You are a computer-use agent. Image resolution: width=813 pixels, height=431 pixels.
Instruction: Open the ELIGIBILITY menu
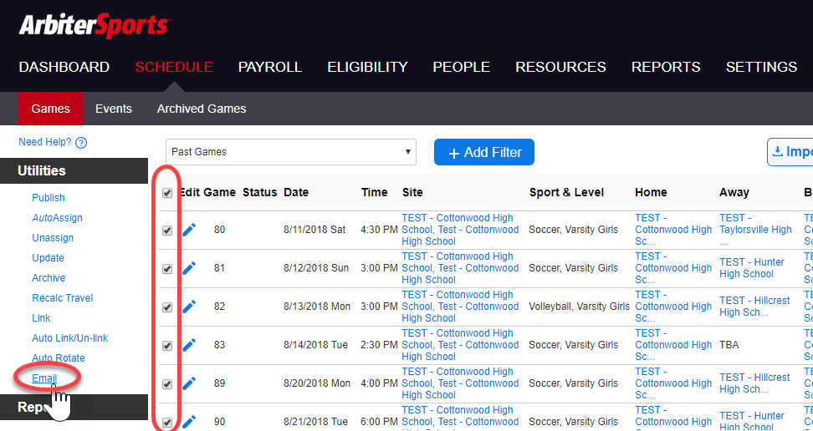click(x=368, y=67)
